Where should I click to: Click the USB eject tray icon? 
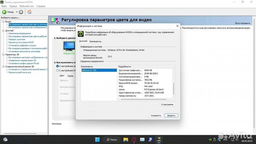(215, 140)
